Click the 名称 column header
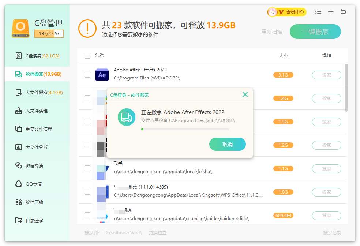Image resolution: width=360 pixels, height=246 pixels. [x=99, y=56]
